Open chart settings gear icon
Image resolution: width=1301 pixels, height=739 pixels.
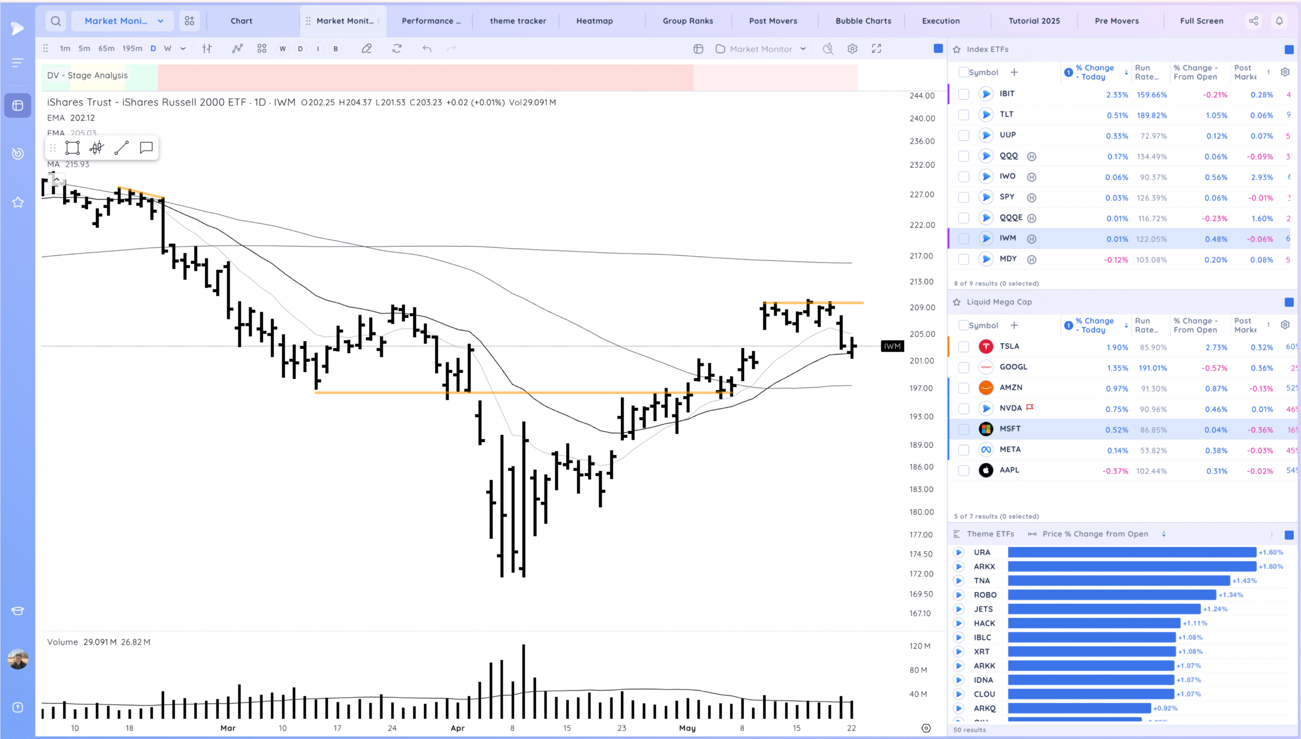pyautogui.click(x=852, y=49)
